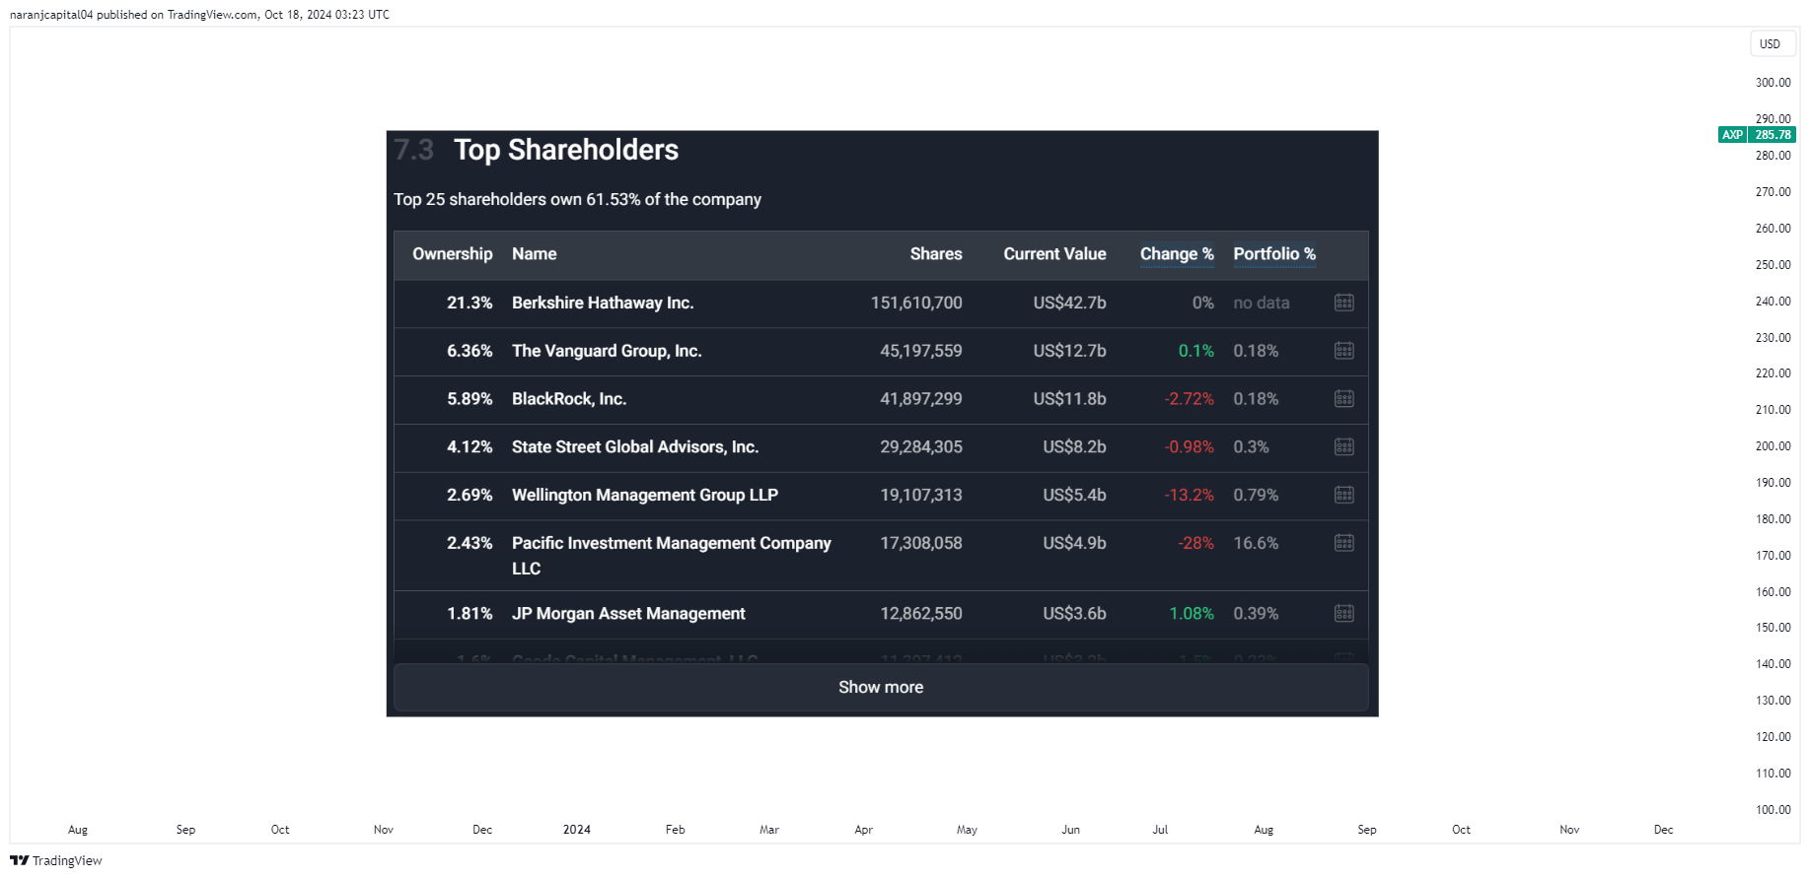The width and height of the screenshot is (1810, 878).
Task: Click the Top Shareholders heading
Action: pyautogui.click(x=566, y=150)
